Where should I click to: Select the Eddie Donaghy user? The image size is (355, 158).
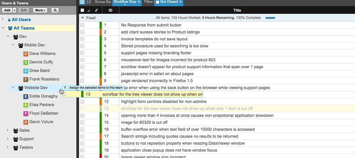[43, 96]
